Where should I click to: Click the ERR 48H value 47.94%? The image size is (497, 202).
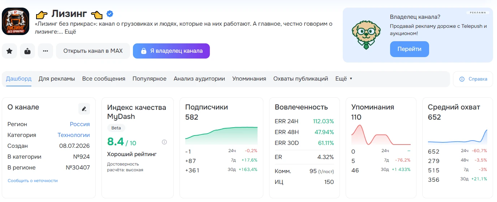coord(325,132)
